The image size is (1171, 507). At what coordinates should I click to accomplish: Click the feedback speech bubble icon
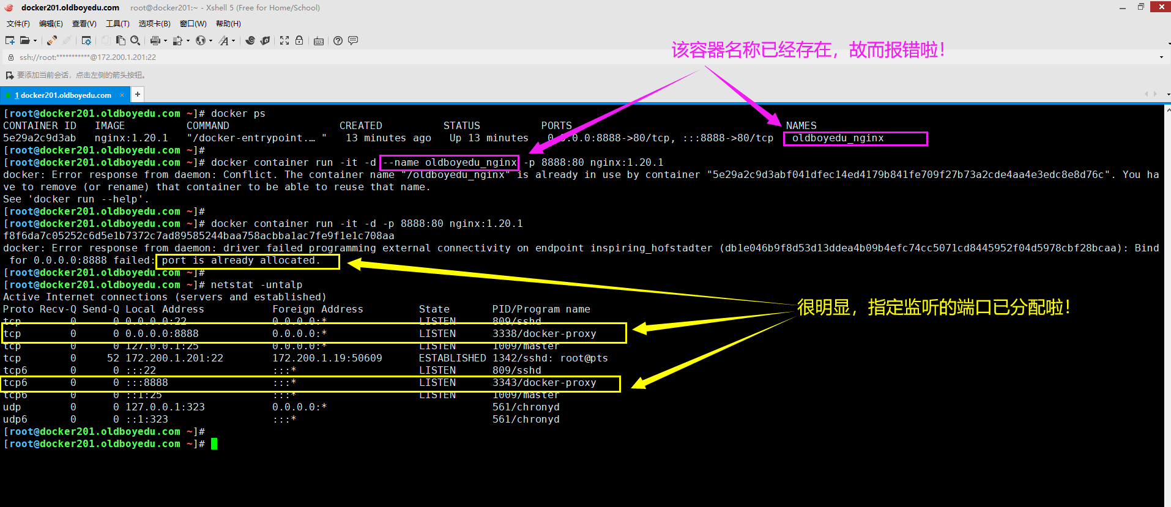click(x=353, y=40)
